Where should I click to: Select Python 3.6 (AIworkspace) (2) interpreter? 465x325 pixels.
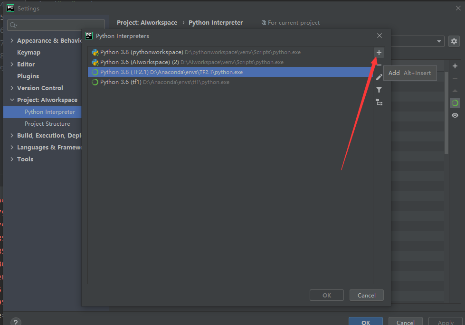[x=230, y=62]
